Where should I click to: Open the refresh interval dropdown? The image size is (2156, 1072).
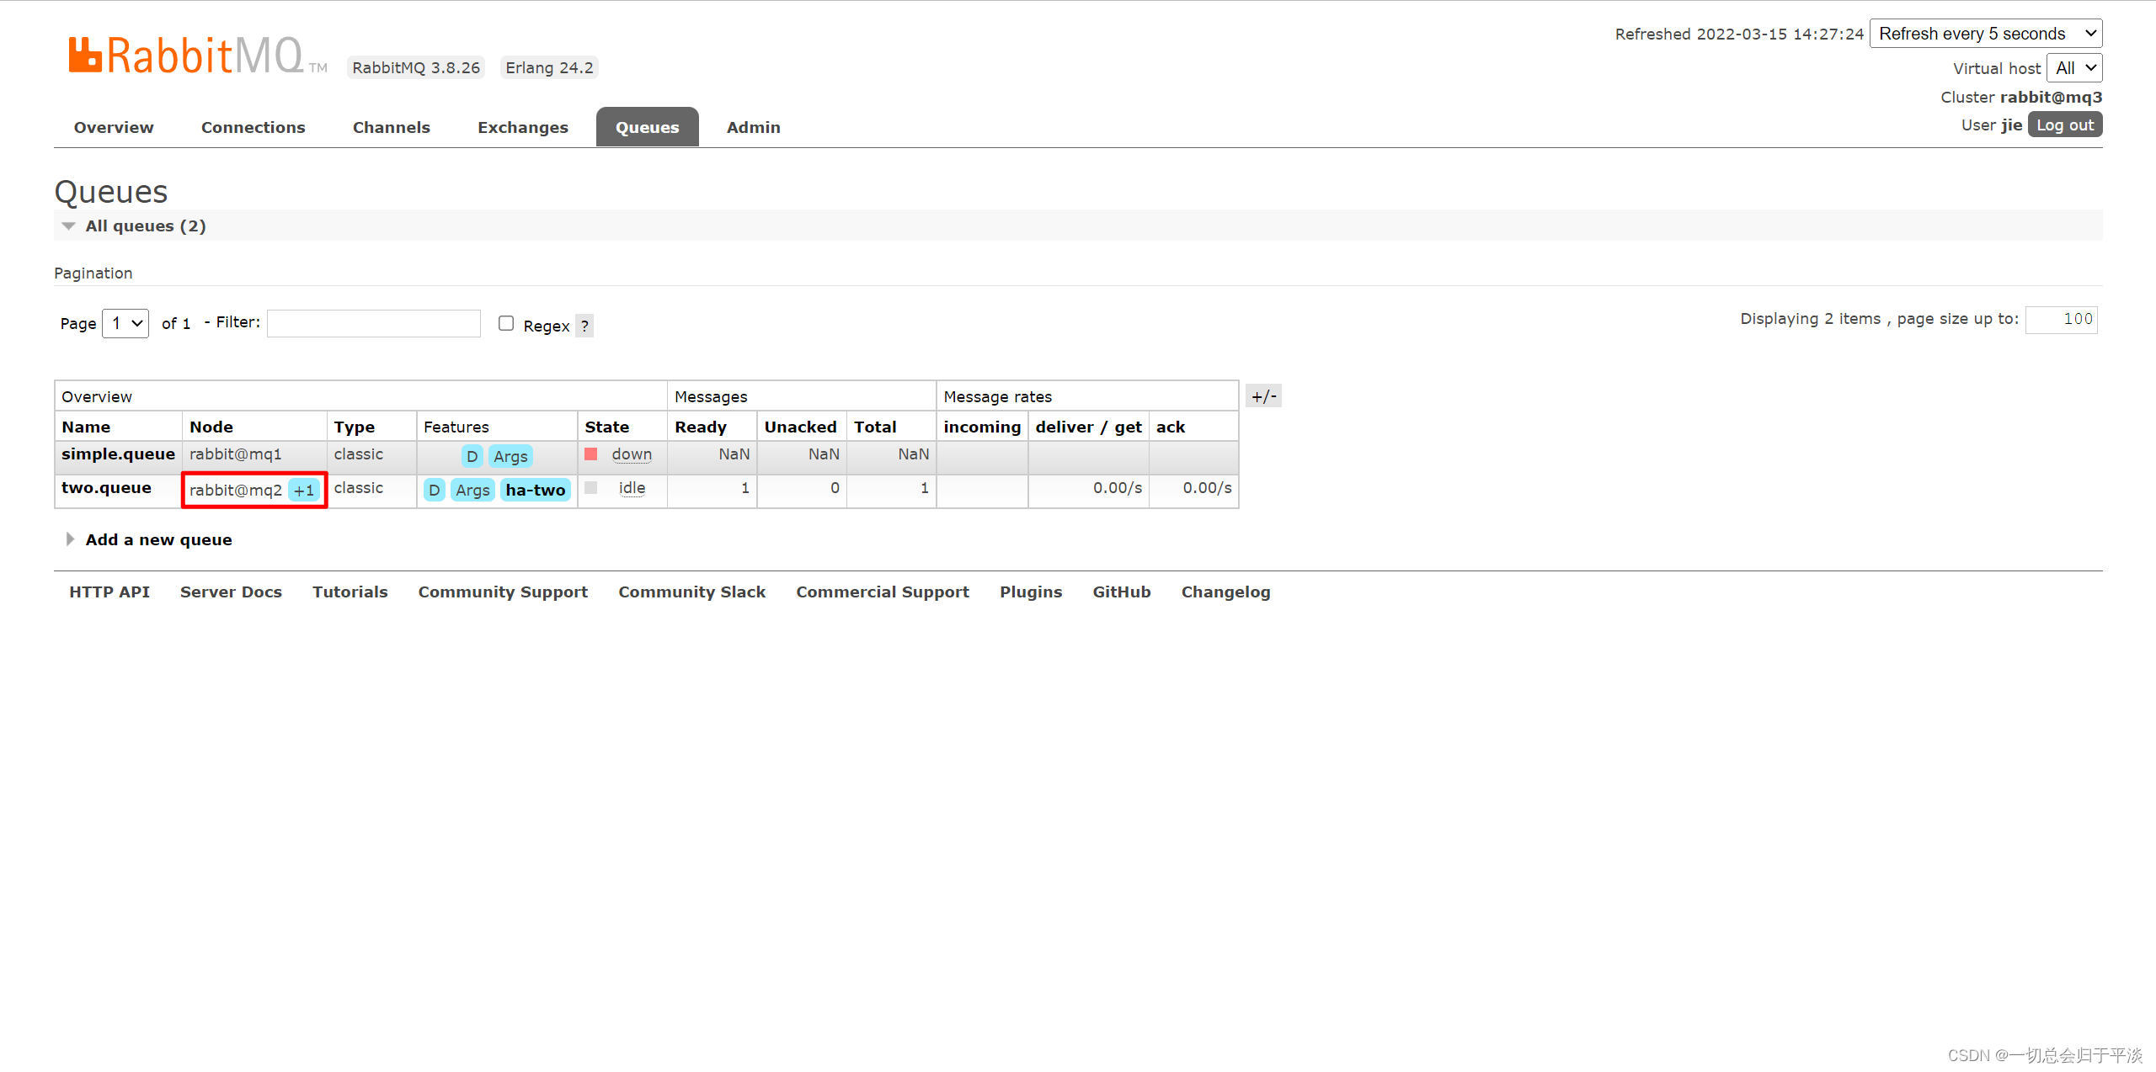coord(1985,34)
